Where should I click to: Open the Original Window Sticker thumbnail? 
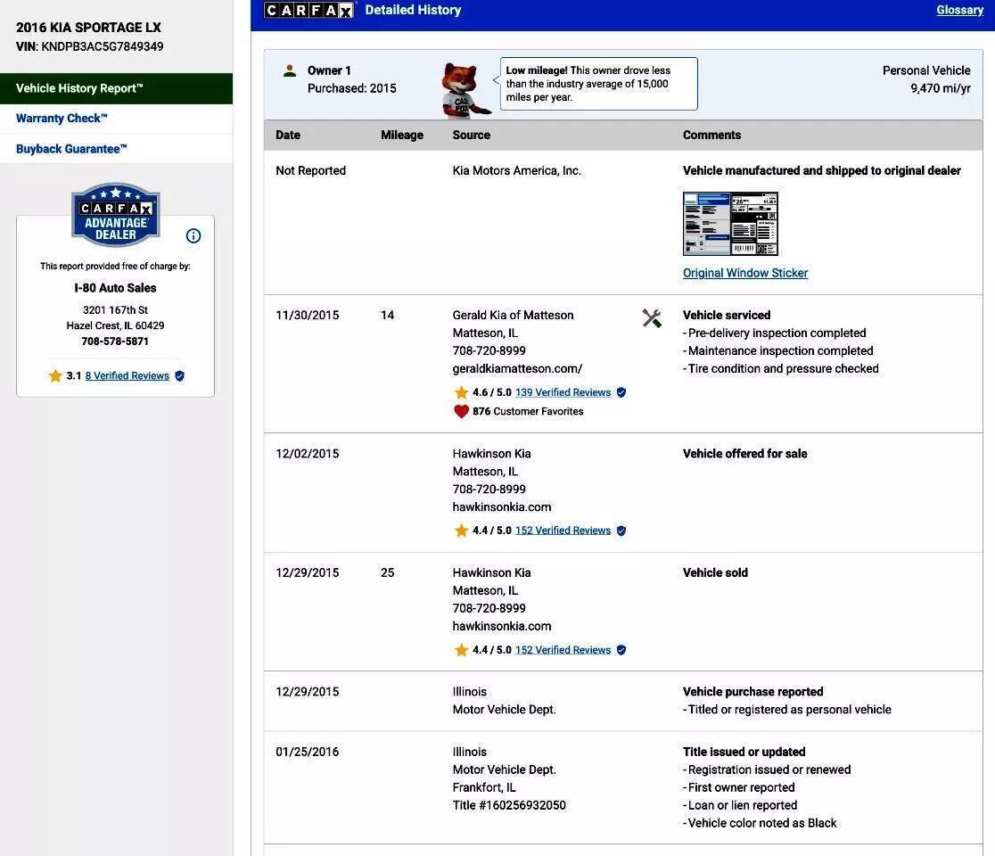(730, 224)
